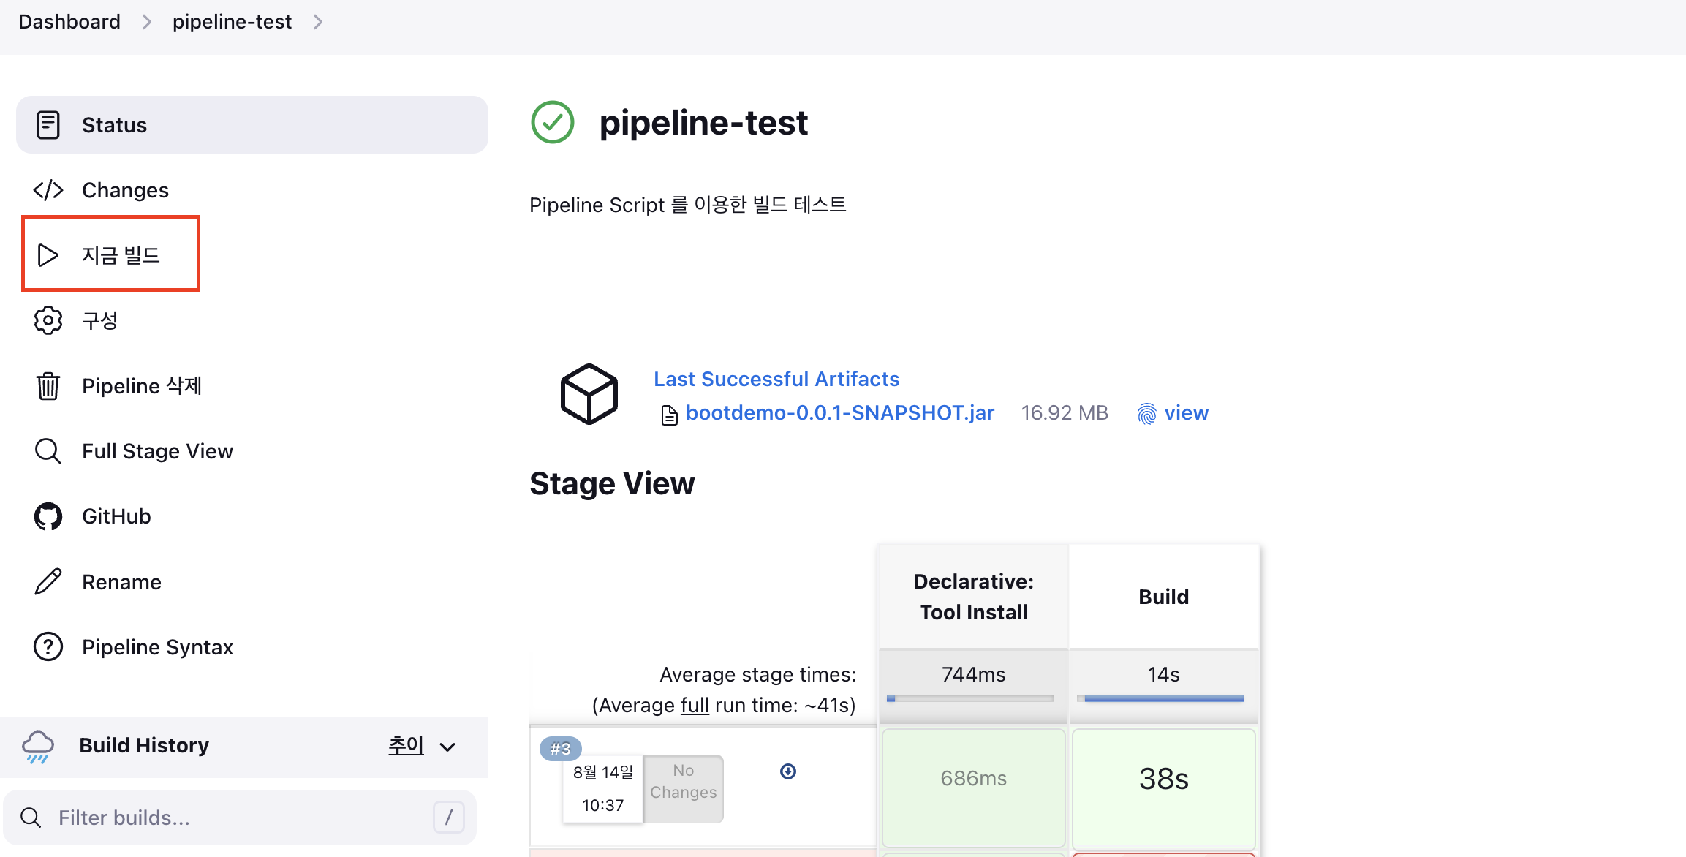
Task: Open the Changes sidebar item
Action: [x=125, y=190]
